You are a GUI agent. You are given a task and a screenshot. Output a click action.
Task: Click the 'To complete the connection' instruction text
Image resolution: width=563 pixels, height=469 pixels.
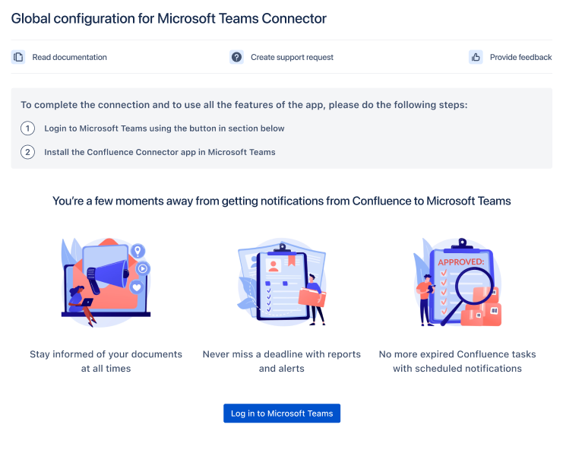point(244,105)
